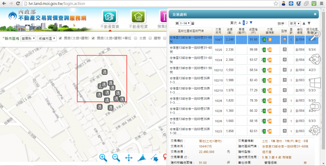The width and height of the screenshot is (326, 166).
Task: Open the Windows Start charm
Action: 315,83
